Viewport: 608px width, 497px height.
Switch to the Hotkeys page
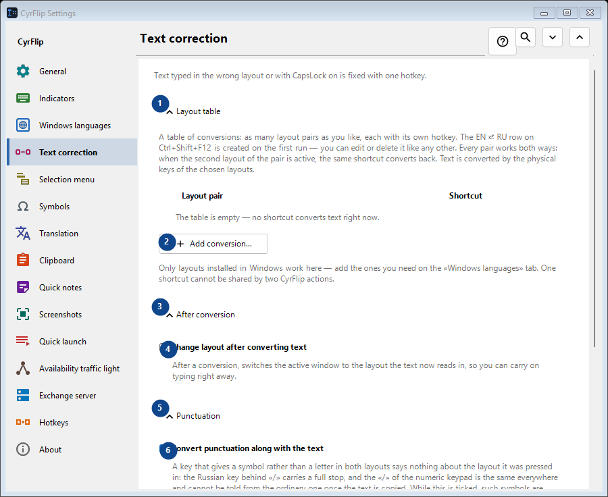72,422
